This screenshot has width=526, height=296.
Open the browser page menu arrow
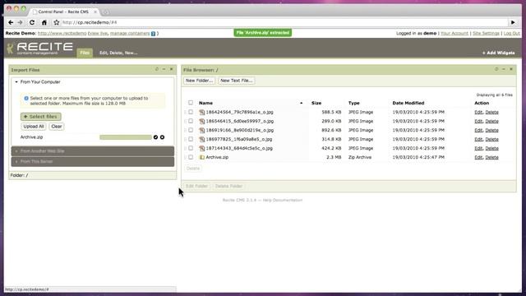coord(513,22)
